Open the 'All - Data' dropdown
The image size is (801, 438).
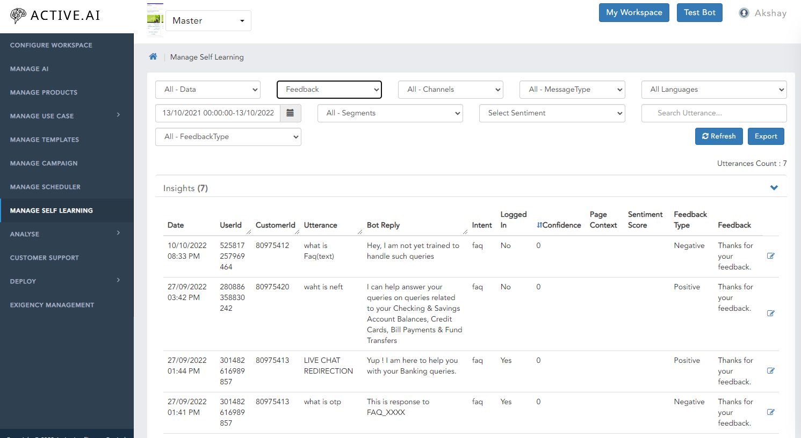(208, 90)
